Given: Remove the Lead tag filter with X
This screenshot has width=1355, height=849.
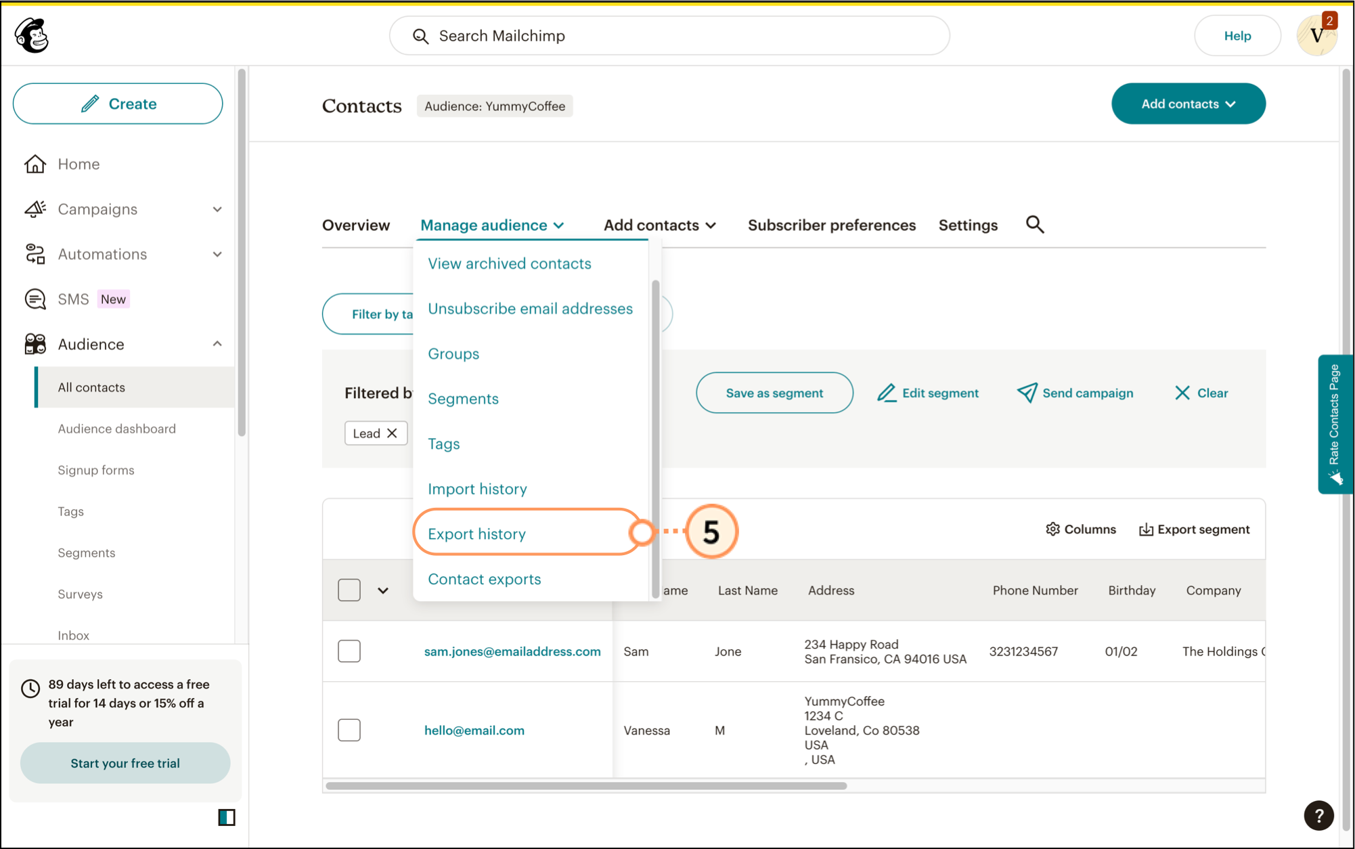Looking at the screenshot, I should point(392,433).
